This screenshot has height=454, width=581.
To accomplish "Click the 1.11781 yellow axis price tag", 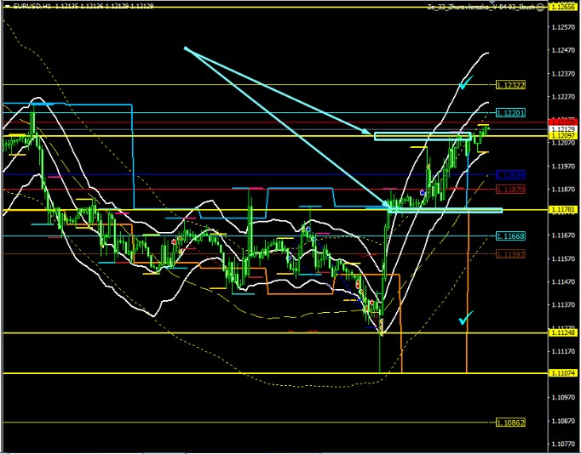I will [562, 209].
